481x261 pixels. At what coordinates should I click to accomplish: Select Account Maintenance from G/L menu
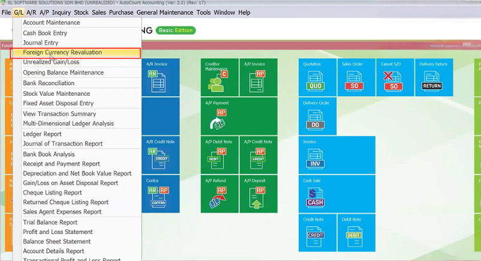click(x=77, y=22)
